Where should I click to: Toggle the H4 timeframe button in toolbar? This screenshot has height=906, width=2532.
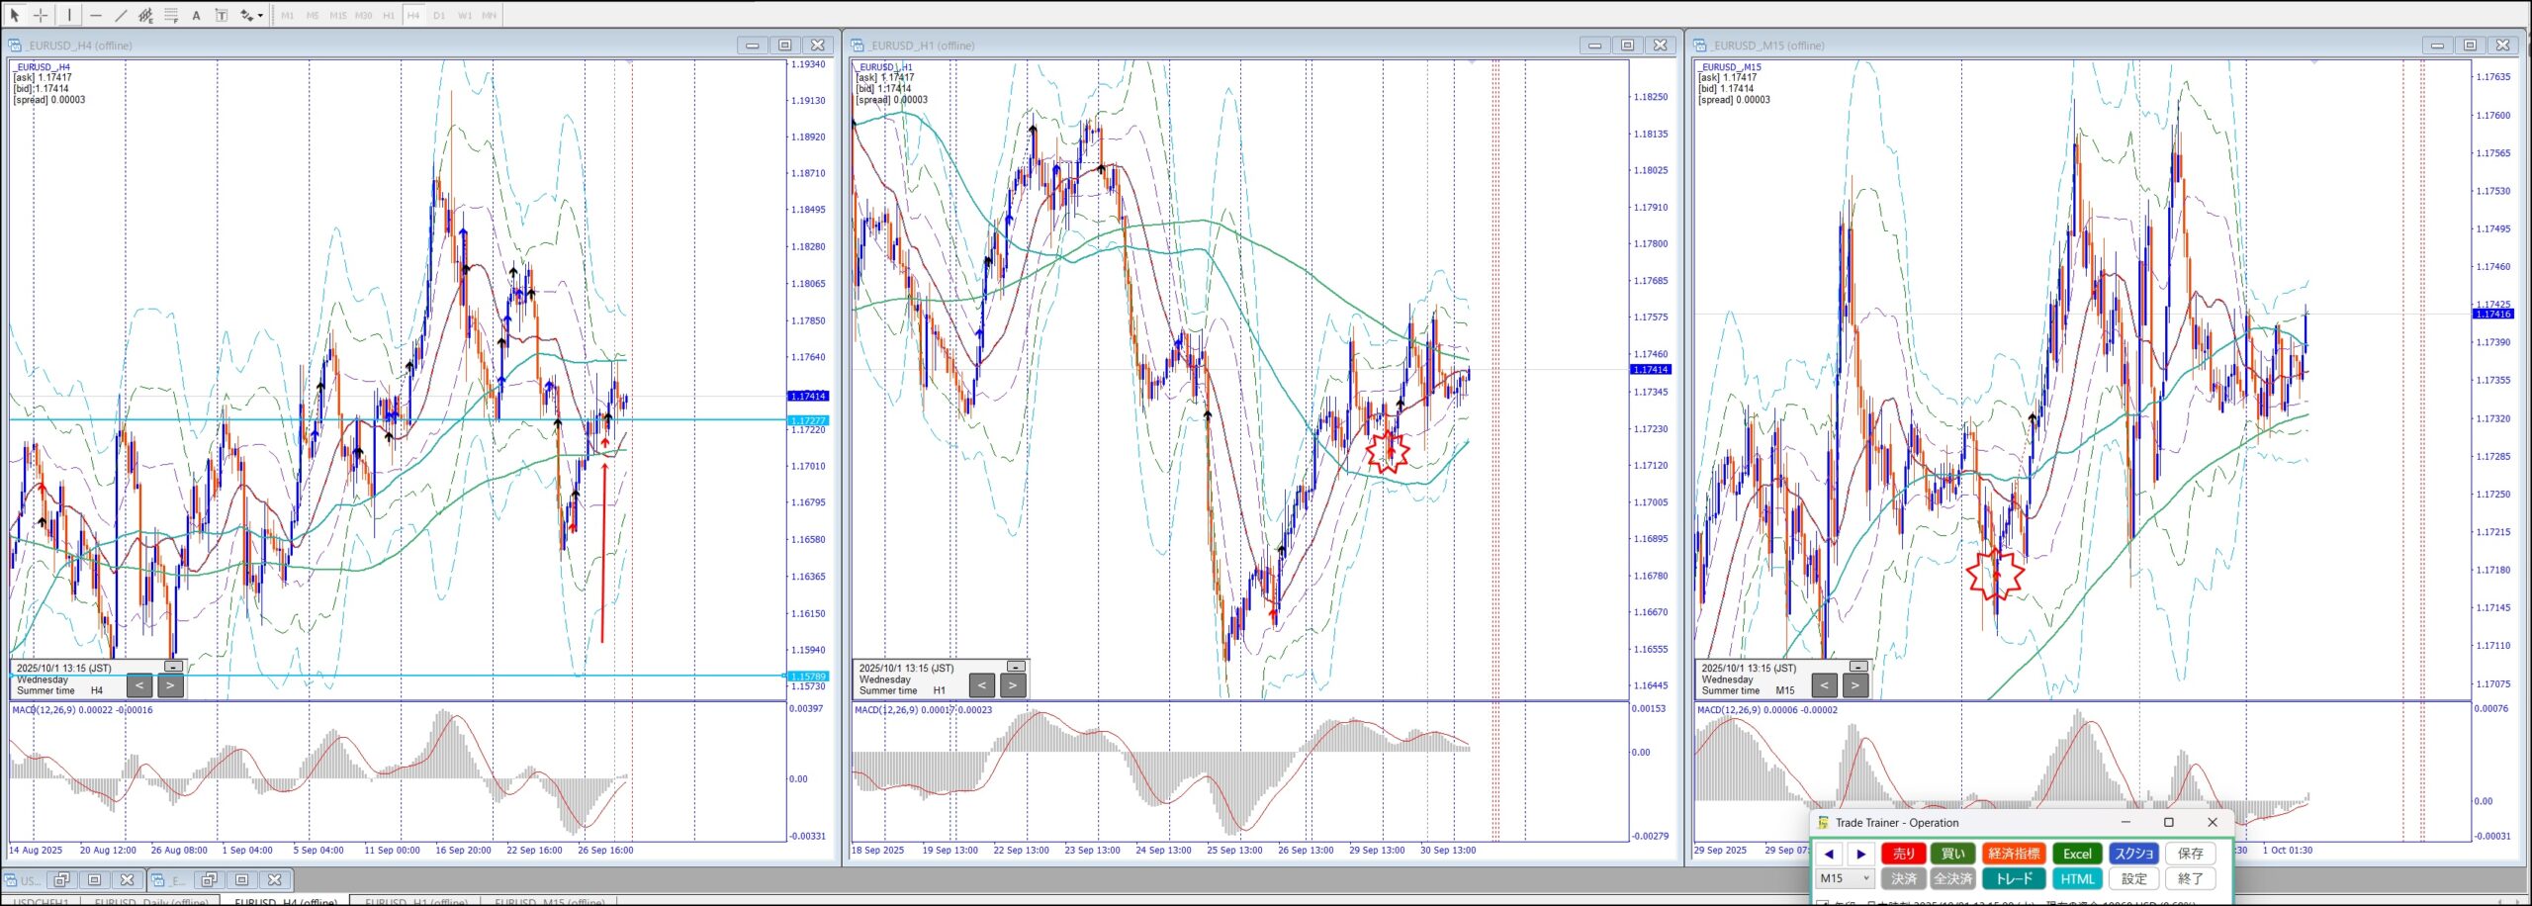tap(413, 15)
